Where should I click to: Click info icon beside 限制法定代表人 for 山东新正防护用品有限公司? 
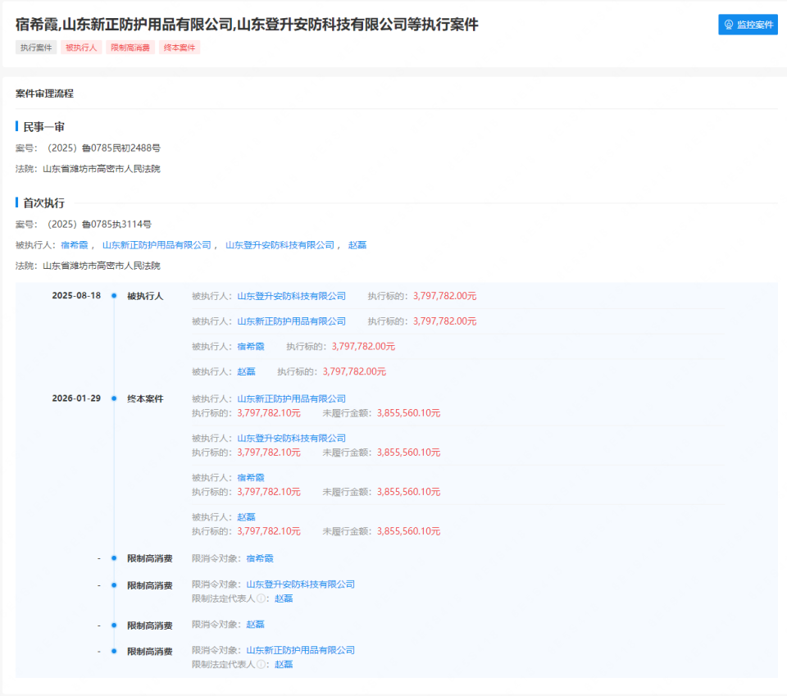click(261, 664)
